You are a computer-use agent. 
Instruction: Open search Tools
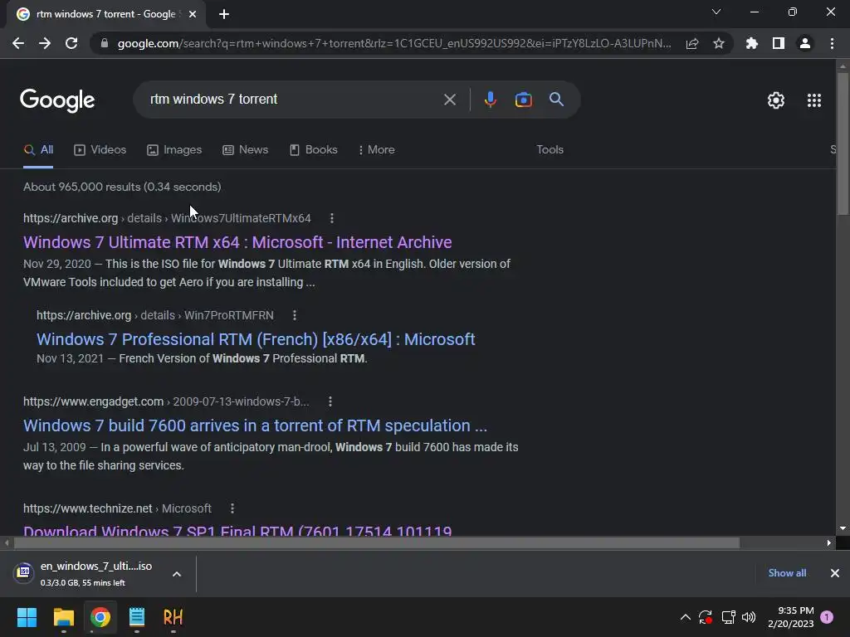(x=550, y=150)
